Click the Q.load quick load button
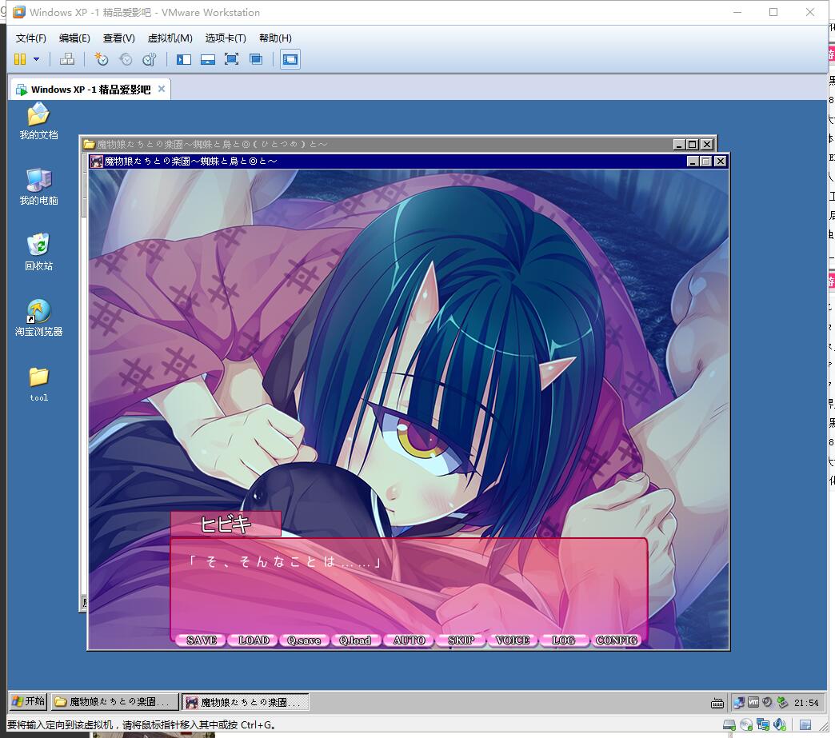Image resolution: width=835 pixels, height=738 pixels. (x=355, y=640)
